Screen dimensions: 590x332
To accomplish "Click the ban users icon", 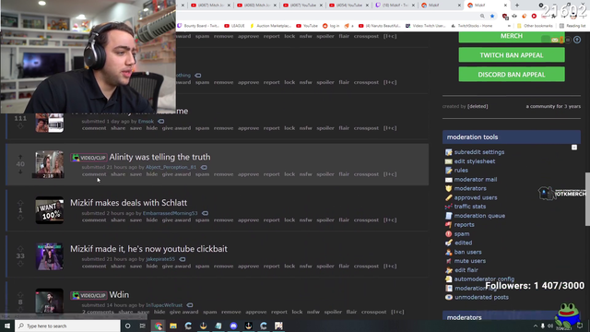I will pos(449,252).
